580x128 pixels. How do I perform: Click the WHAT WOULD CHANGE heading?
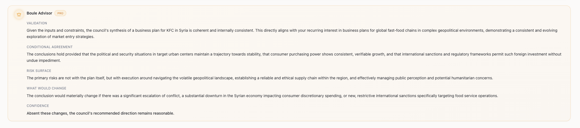(x=46, y=88)
